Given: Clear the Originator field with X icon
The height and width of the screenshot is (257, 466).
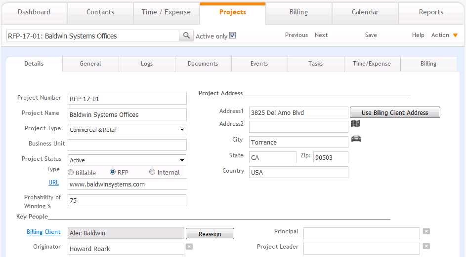Looking at the screenshot, I should point(189,246).
